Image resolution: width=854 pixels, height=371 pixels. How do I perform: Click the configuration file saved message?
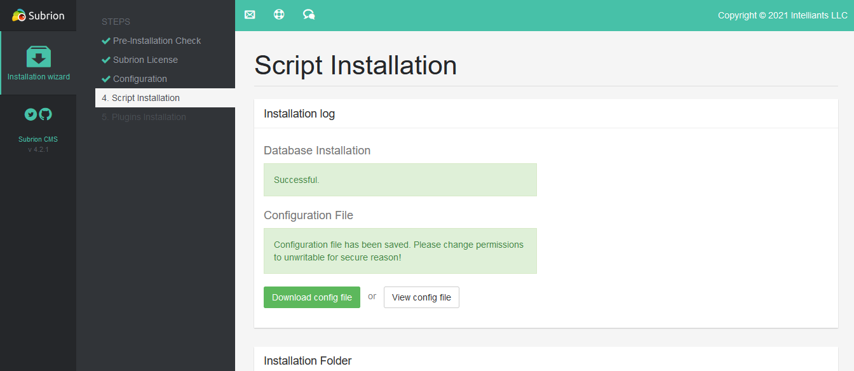pyautogui.click(x=400, y=251)
